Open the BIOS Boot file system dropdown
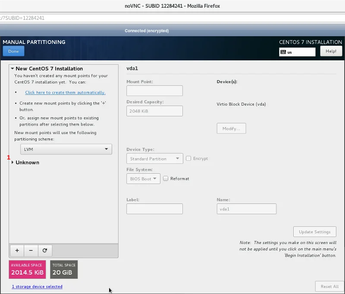This screenshot has width=345, height=294. tap(143, 178)
